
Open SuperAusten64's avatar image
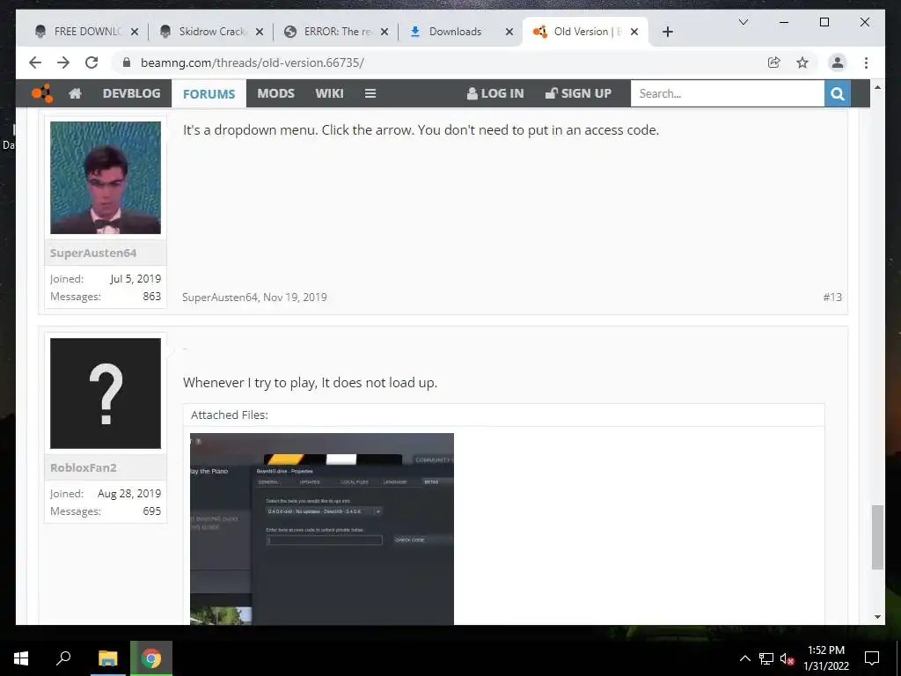point(106,178)
